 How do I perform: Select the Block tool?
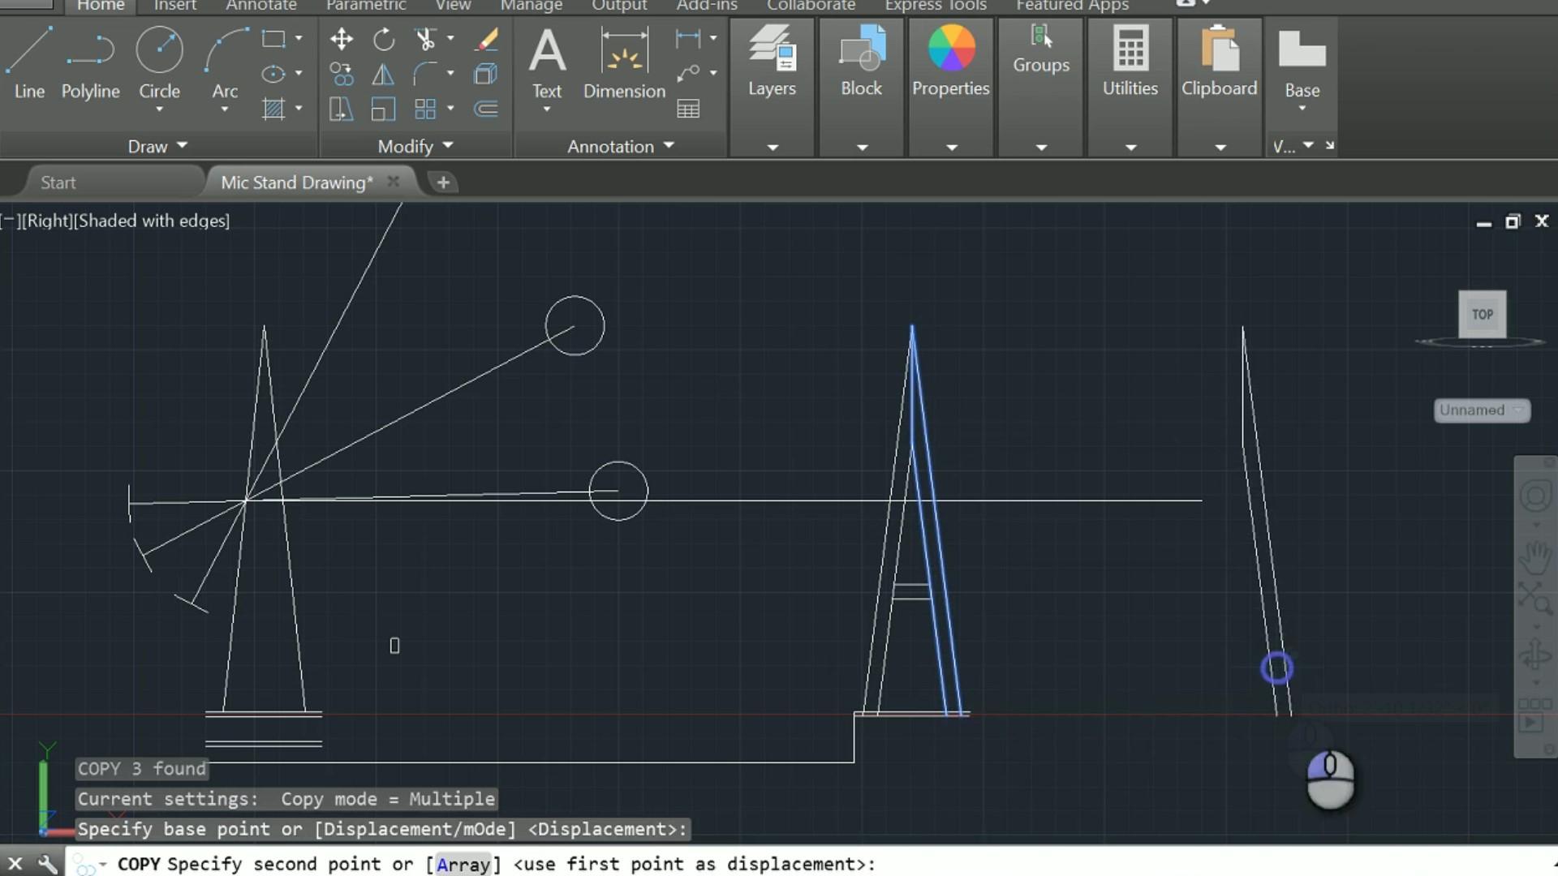pos(860,64)
